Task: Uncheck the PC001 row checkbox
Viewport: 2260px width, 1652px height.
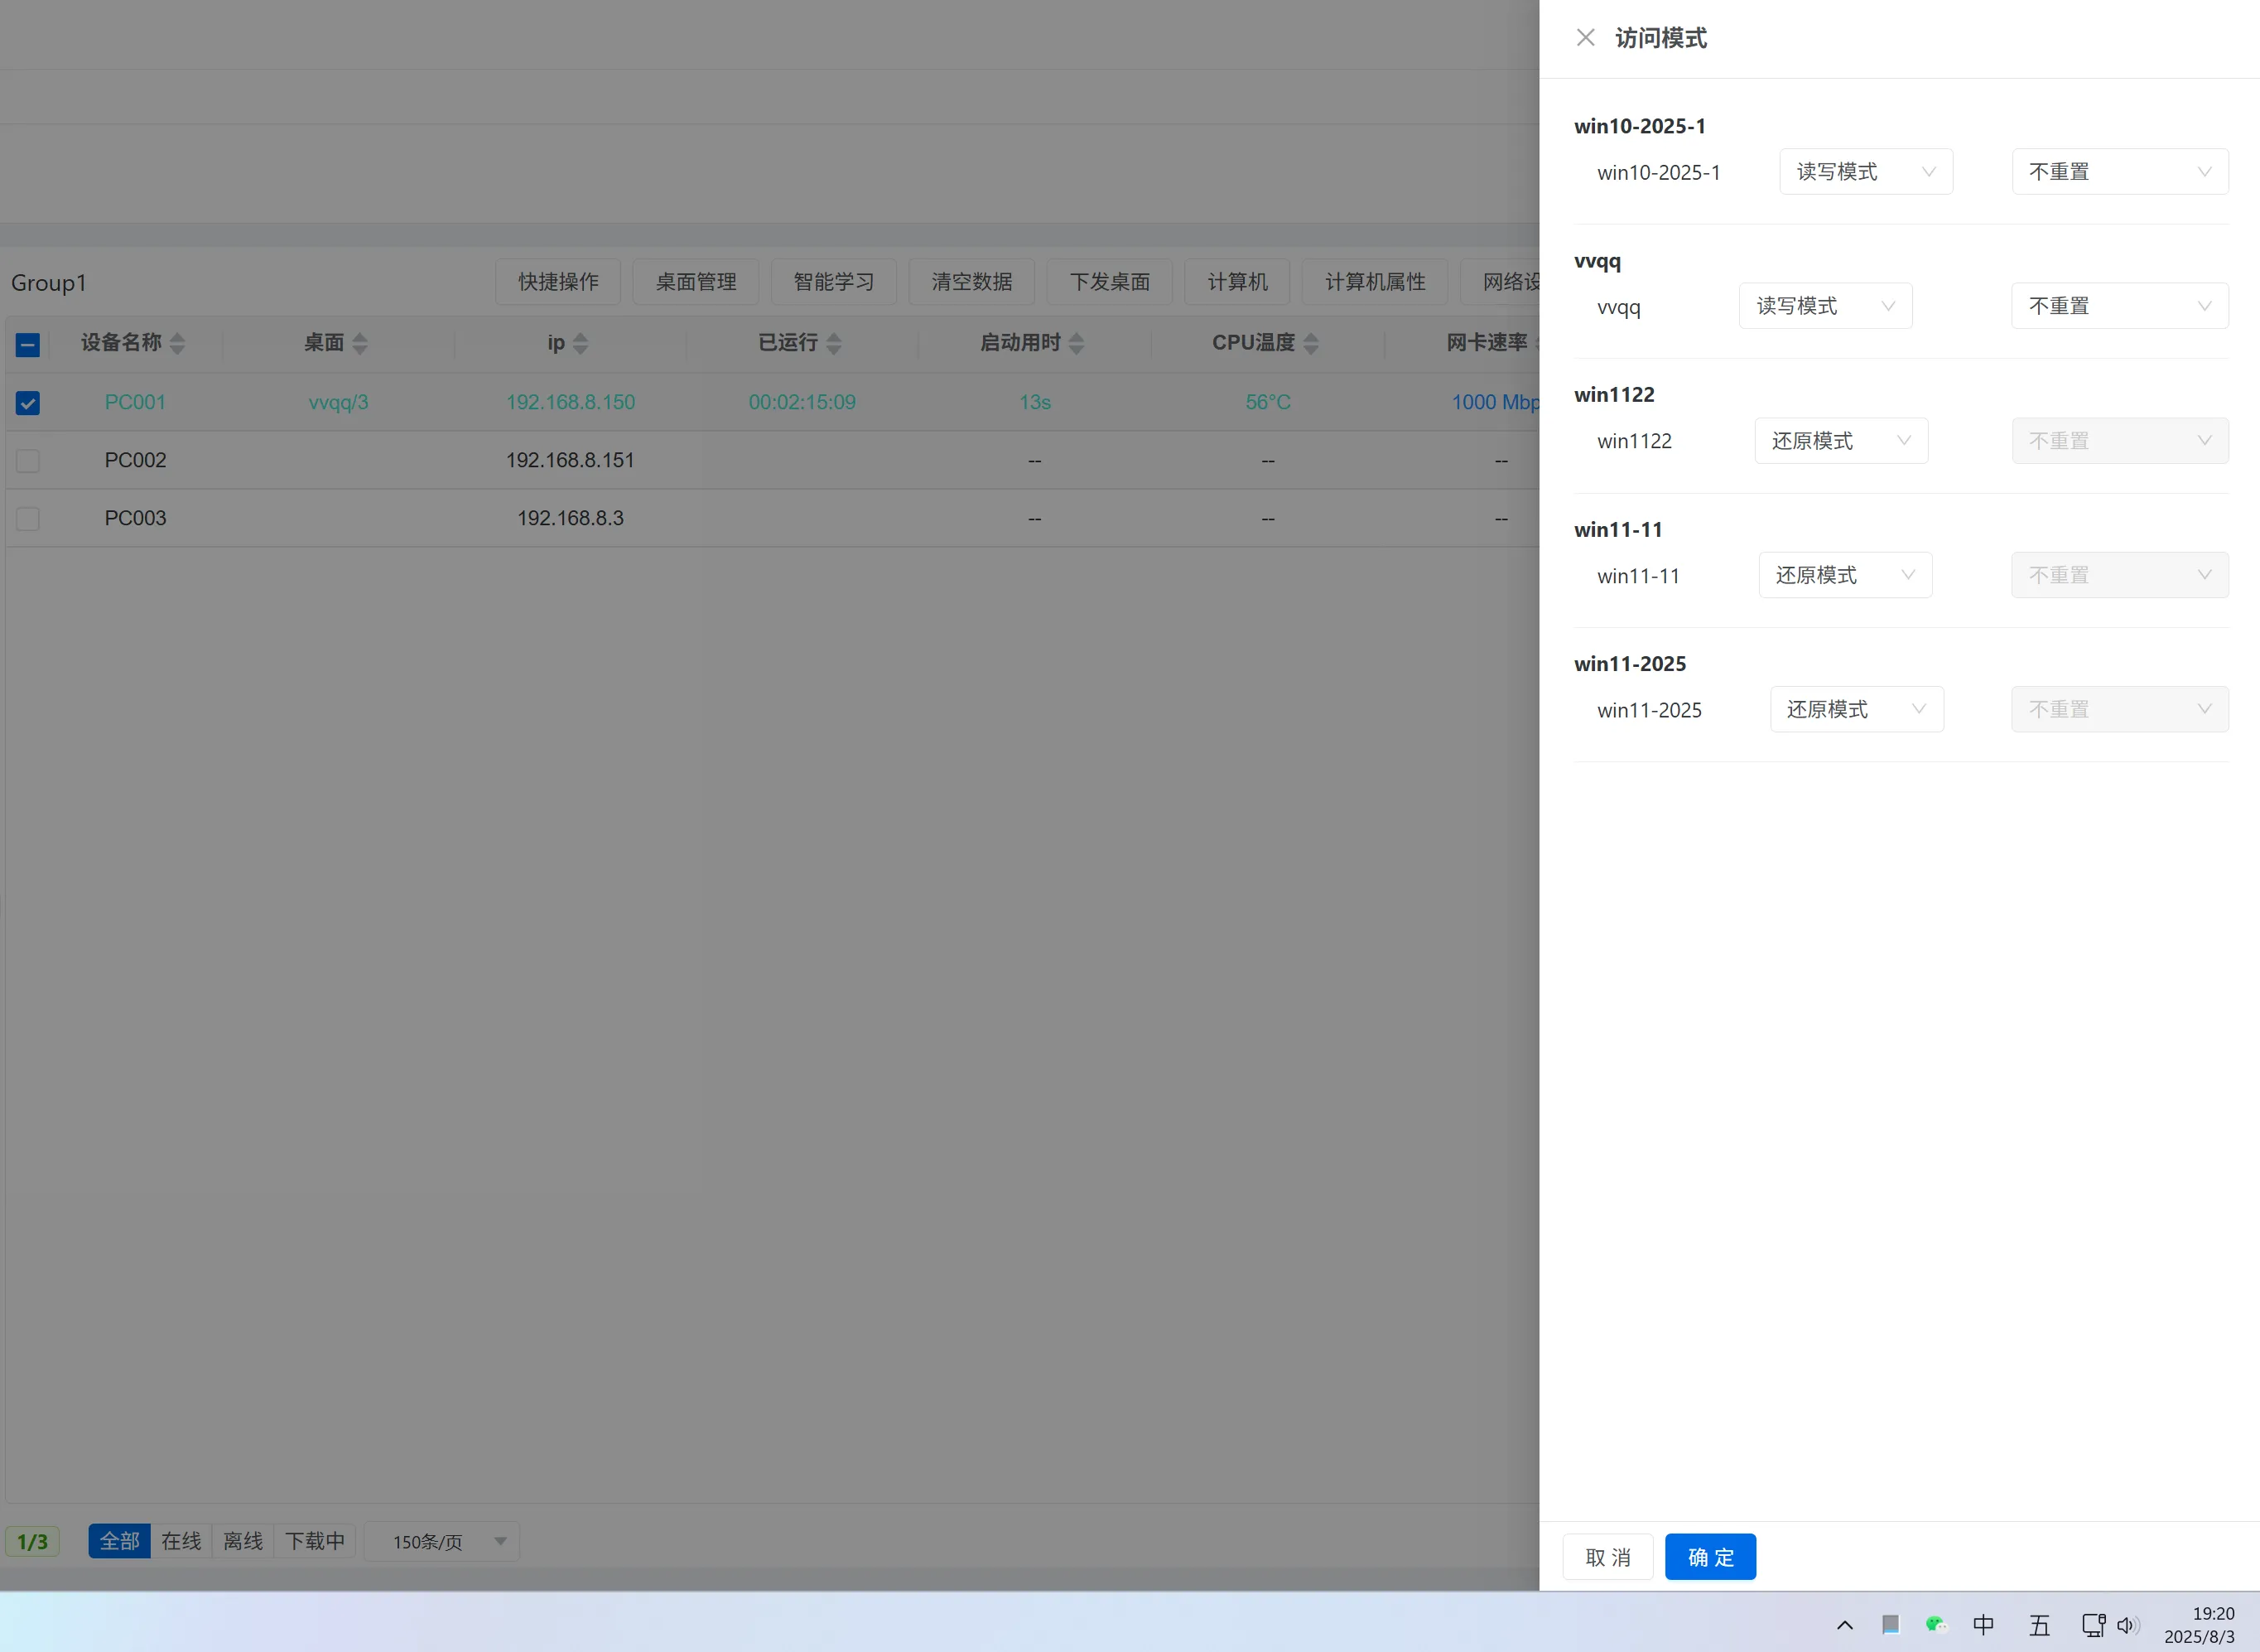Action: pyautogui.click(x=28, y=403)
